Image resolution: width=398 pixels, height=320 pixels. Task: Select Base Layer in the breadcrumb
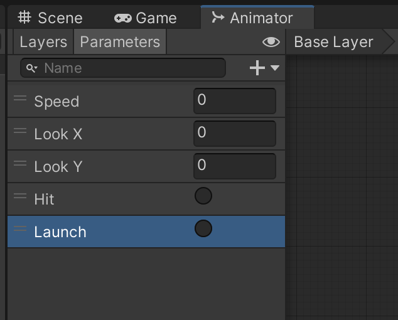(x=333, y=42)
